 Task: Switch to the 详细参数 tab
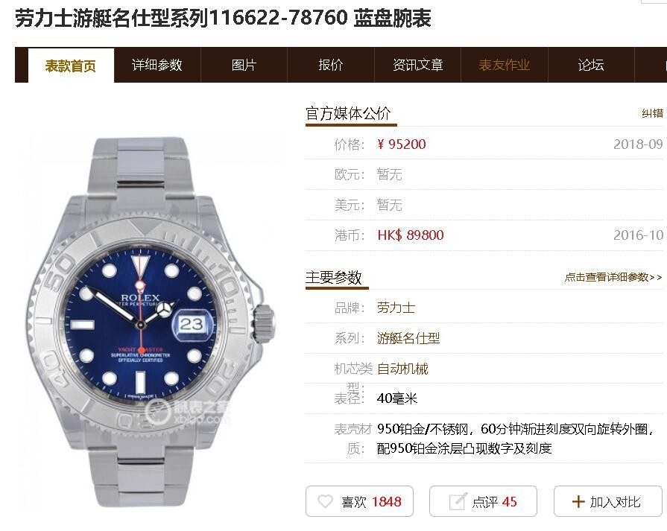(157, 65)
